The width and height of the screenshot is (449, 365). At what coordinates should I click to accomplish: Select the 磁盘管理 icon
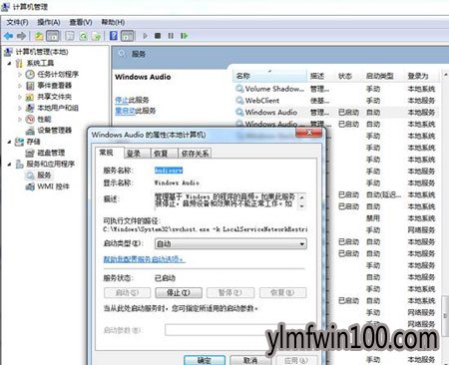click(30, 153)
